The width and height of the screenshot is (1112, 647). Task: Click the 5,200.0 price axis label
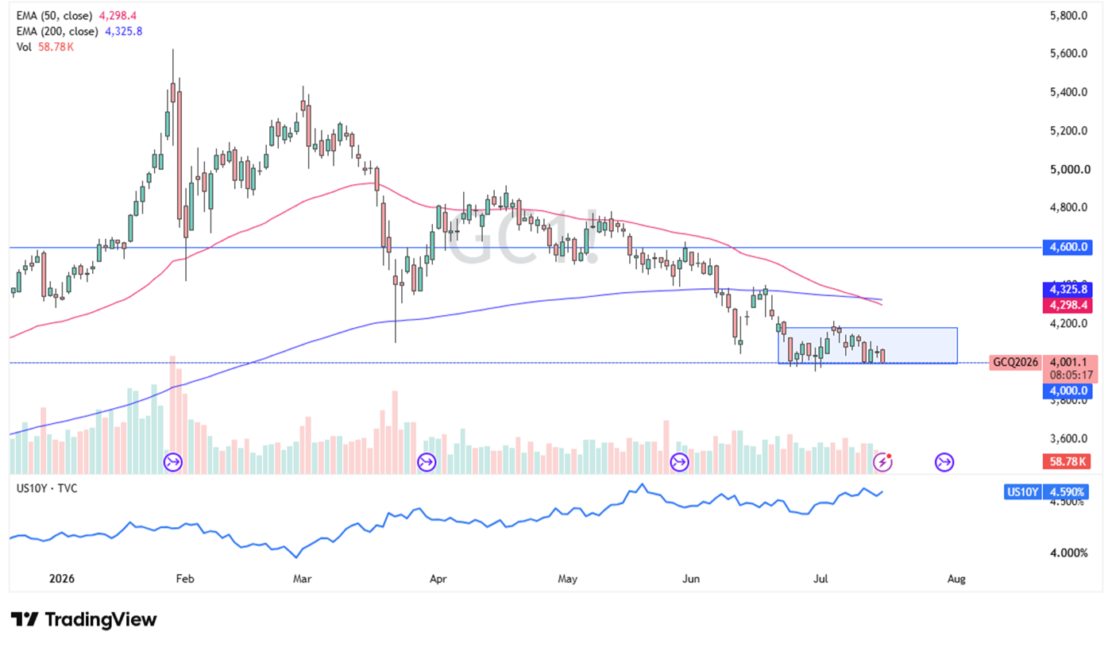point(1068,131)
